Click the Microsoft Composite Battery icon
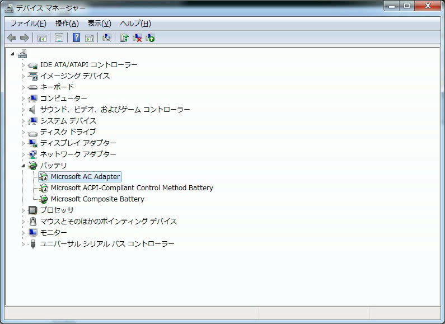445x324 pixels. point(44,199)
